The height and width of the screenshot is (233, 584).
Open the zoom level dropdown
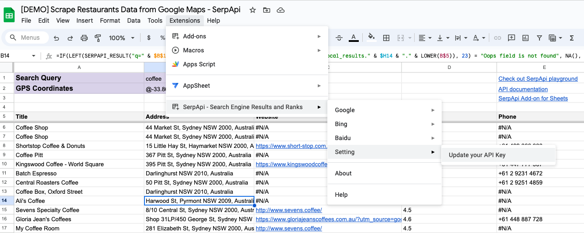click(x=122, y=38)
